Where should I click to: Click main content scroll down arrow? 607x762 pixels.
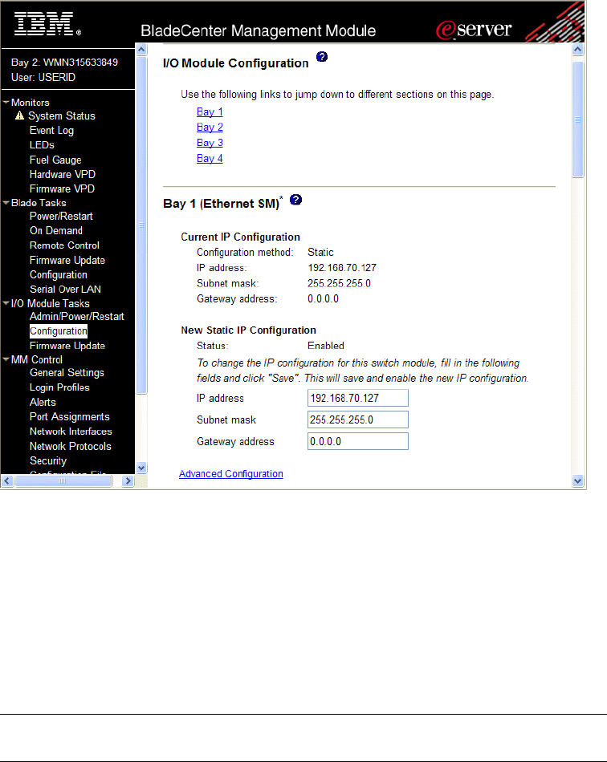pyautogui.click(x=578, y=481)
